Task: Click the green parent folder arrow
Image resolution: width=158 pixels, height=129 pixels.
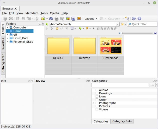Action: pos(47,24)
